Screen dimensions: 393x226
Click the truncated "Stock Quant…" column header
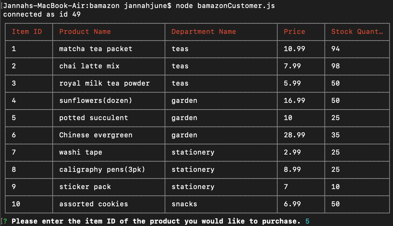coord(357,32)
